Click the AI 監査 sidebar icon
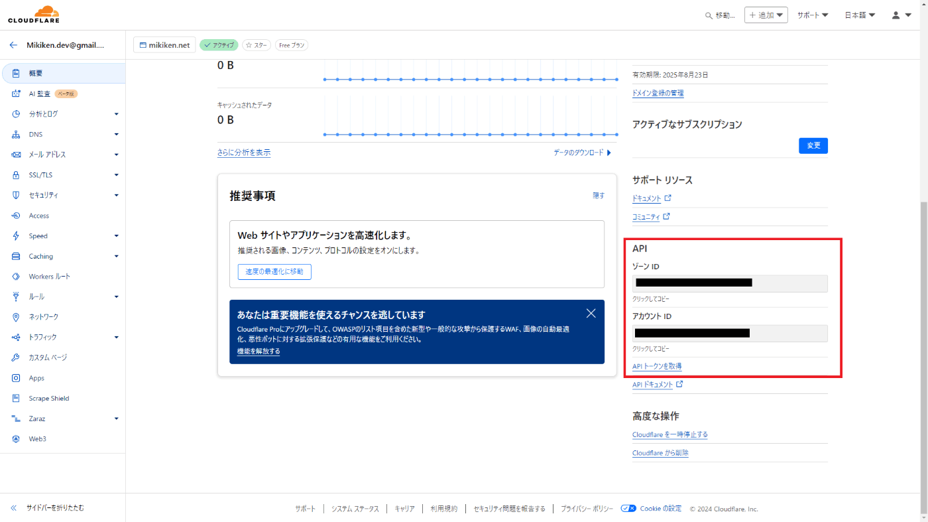The width and height of the screenshot is (928, 522). [16, 94]
